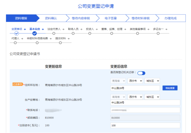
Task: Go to the 基本信息 step label
Action: (35, 29)
